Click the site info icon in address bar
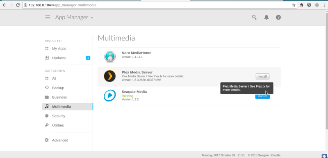The width and height of the screenshot is (328, 158). [25, 5]
